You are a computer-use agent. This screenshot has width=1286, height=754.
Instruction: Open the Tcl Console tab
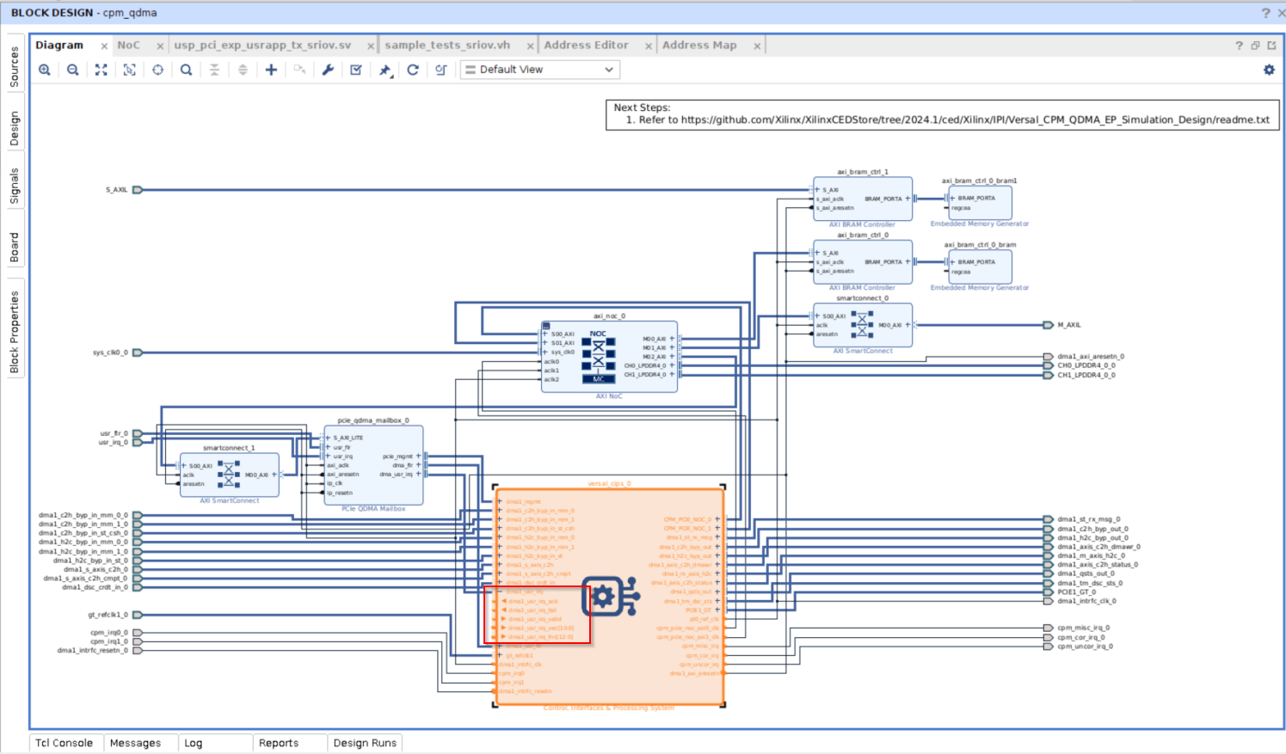[64, 743]
